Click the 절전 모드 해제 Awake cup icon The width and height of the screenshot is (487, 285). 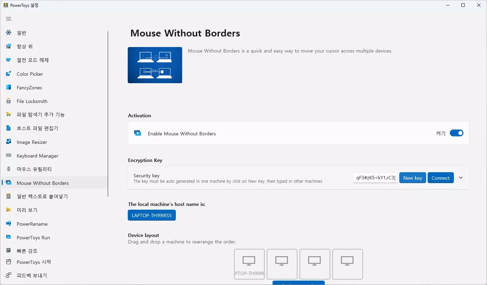coord(9,60)
